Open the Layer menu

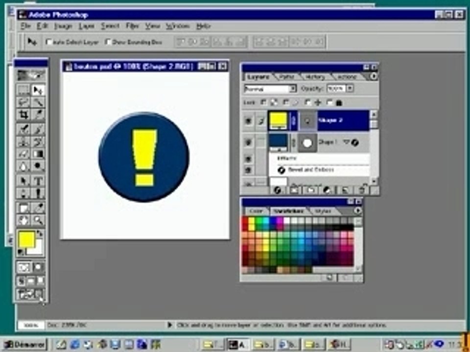(87, 26)
